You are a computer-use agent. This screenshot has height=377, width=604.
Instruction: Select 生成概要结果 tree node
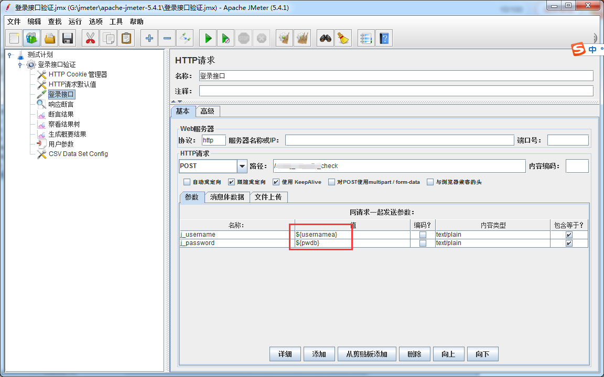tap(67, 134)
